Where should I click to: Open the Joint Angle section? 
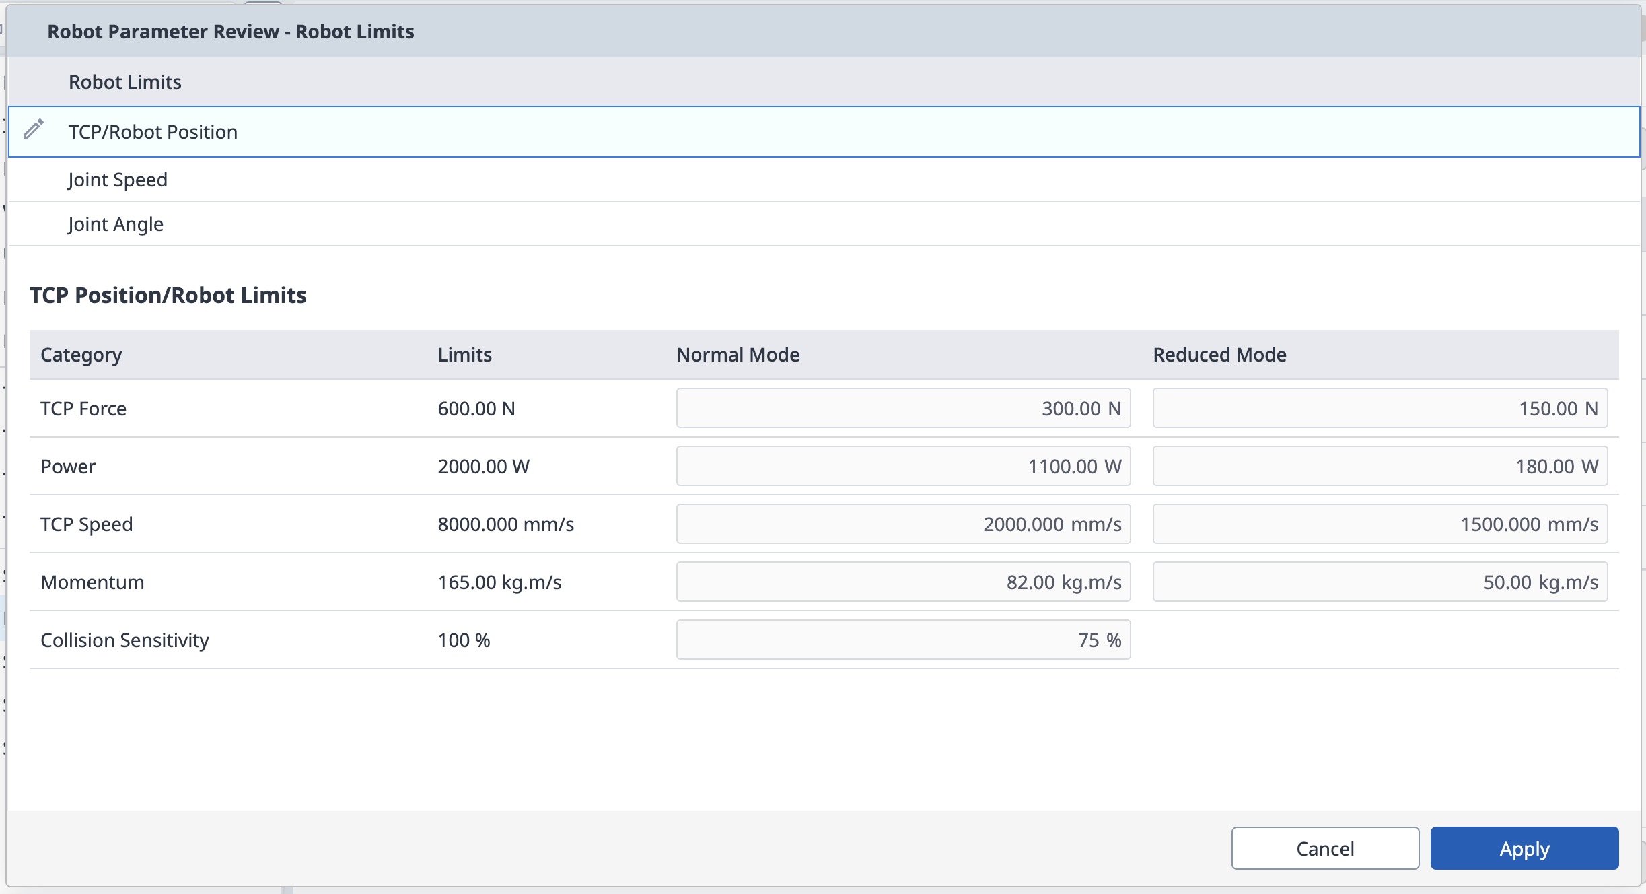pos(116,224)
